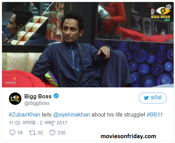The height and width of the screenshot is (143, 175).
Task: Open the @eyehinakhan mention link
Action: (x=72, y=114)
